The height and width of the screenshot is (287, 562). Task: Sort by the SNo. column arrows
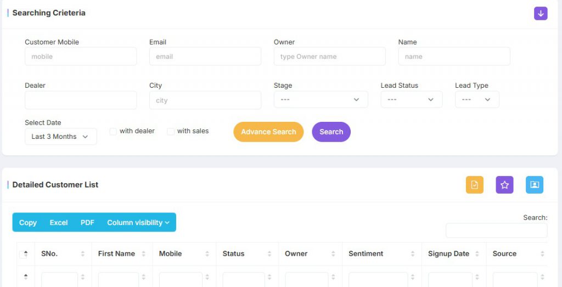coord(82,254)
